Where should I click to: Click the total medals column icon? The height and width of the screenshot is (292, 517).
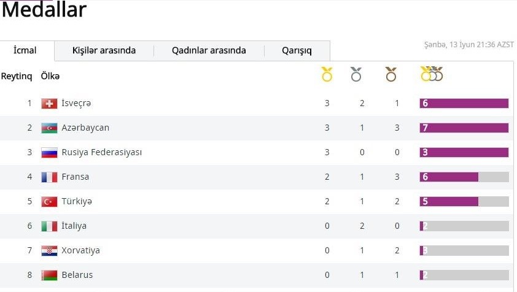431,74
